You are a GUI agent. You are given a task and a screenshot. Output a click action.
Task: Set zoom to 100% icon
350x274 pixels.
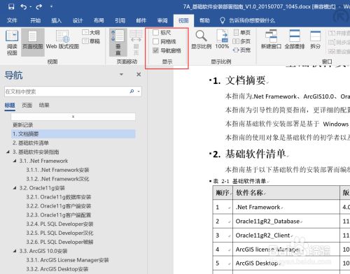click(222, 40)
